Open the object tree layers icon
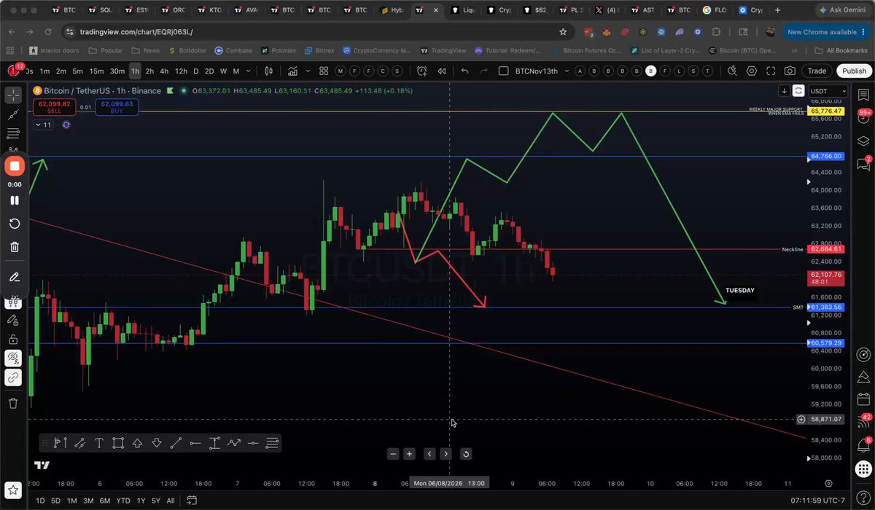Viewport: 875px width, 510px height. 863,141
